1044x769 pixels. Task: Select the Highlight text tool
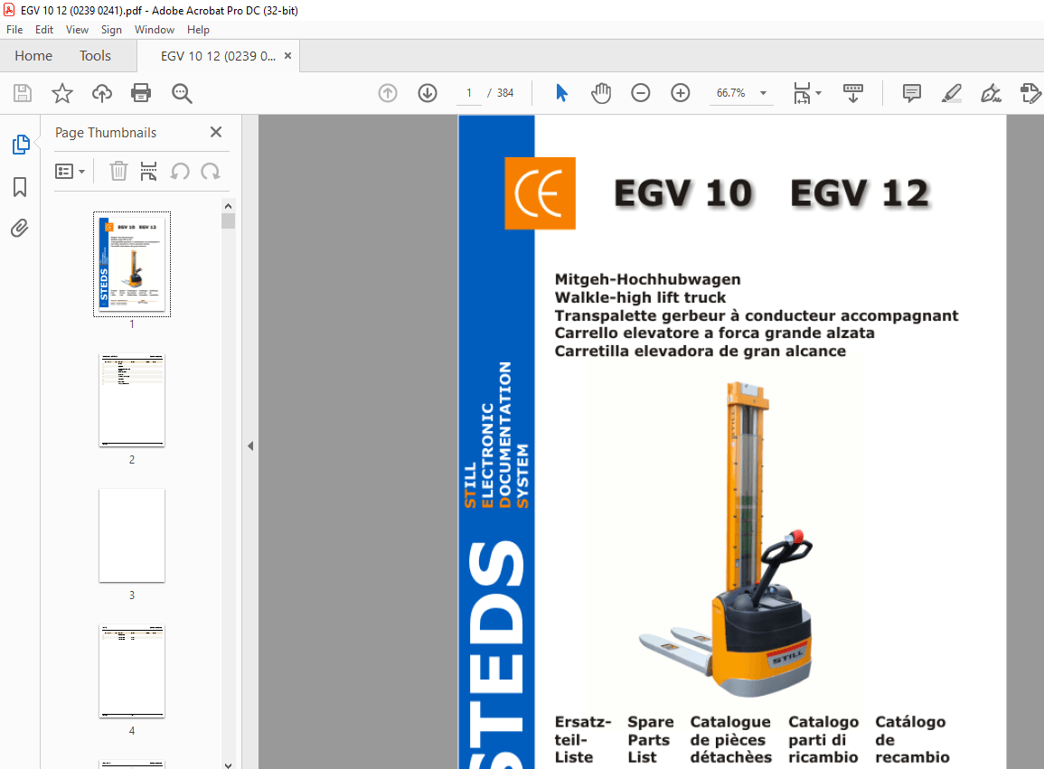point(951,93)
